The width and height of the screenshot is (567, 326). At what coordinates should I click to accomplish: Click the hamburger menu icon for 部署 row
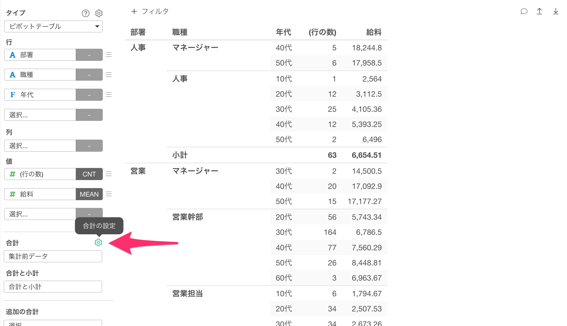point(109,55)
